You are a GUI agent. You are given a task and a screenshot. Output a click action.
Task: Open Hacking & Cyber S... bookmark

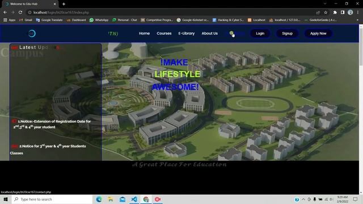pos(228,20)
